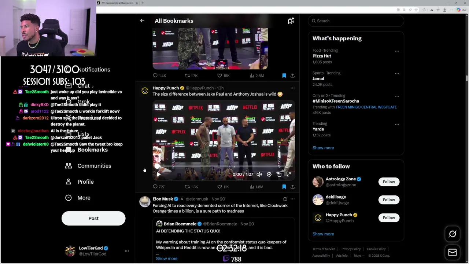Open Privacy Policy link
The image size is (469, 264).
tap(351, 249)
